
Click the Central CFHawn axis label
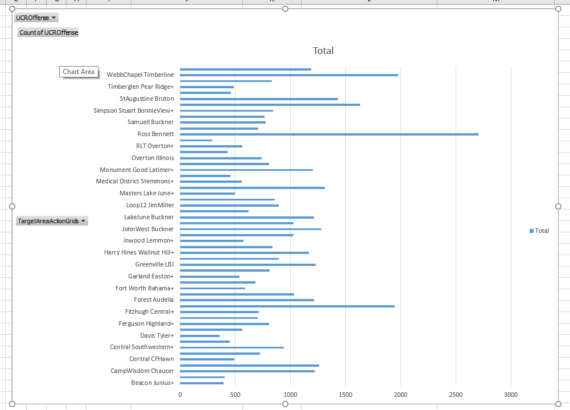151,359
